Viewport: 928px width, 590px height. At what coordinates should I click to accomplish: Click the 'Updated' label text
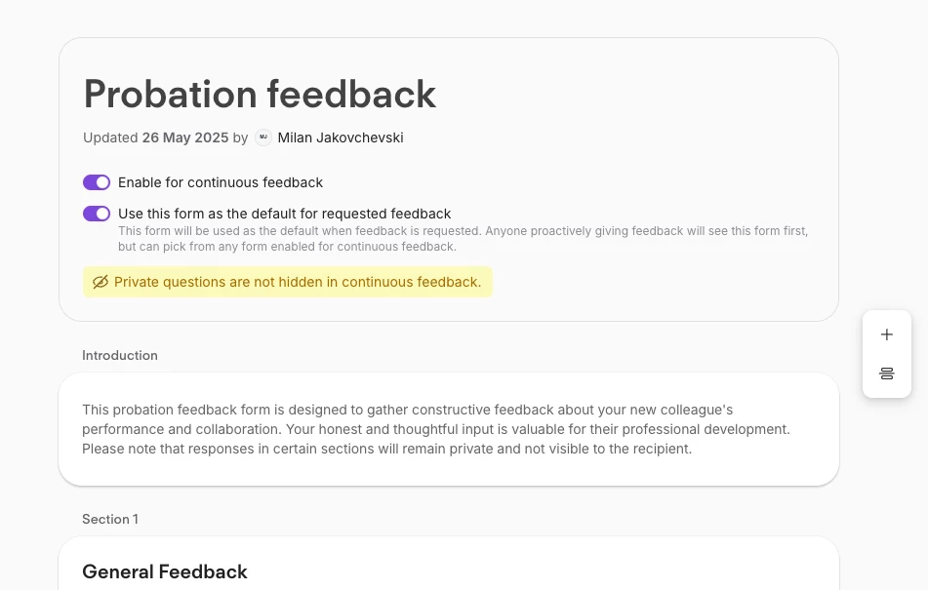(x=110, y=138)
